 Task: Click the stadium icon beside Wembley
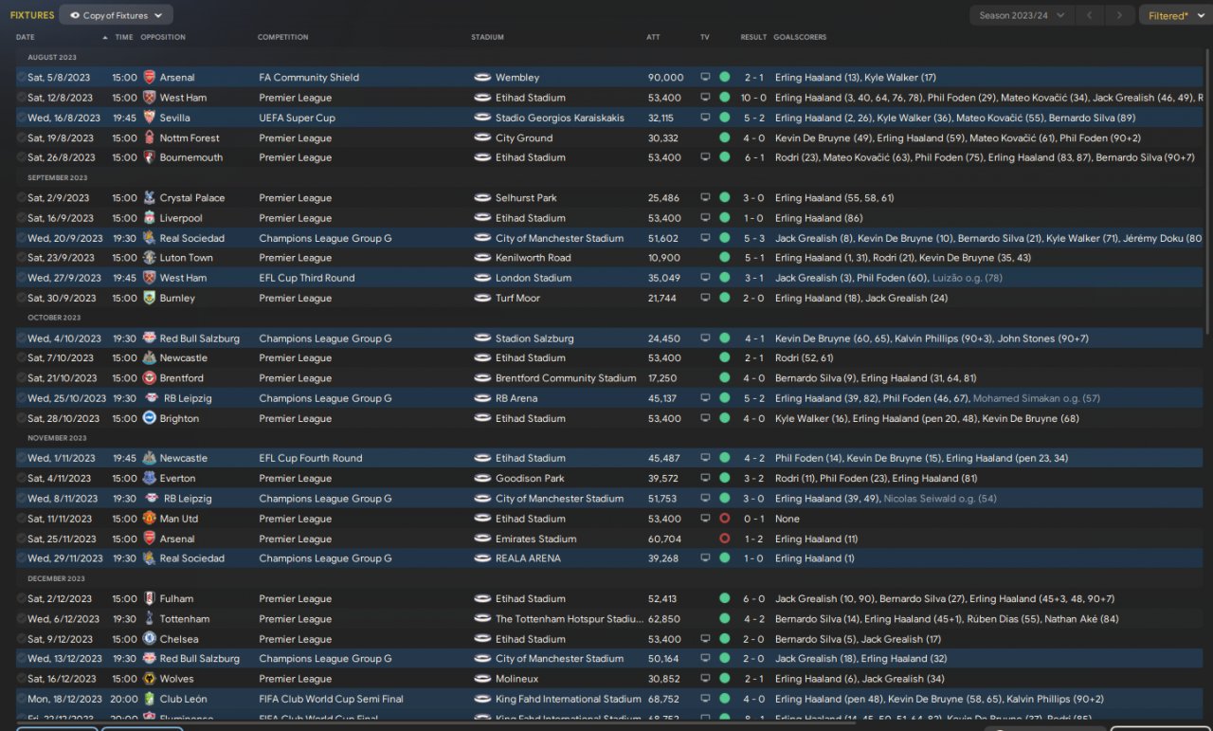click(482, 78)
